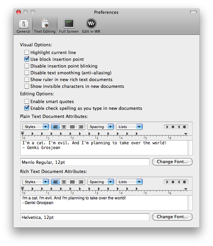
Task: Expand Spacing dropdown in Rich Text section
Action: tap(100, 182)
